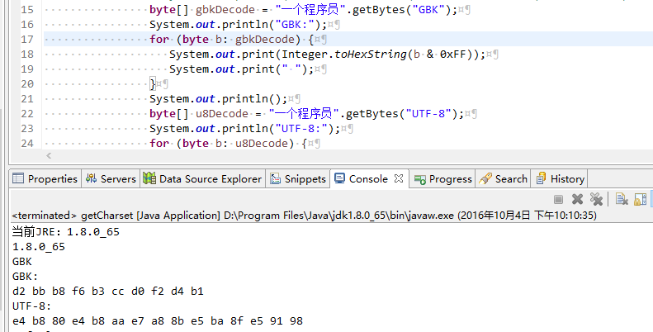Select the Snippets tab
653x332 pixels.
pyautogui.click(x=298, y=178)
